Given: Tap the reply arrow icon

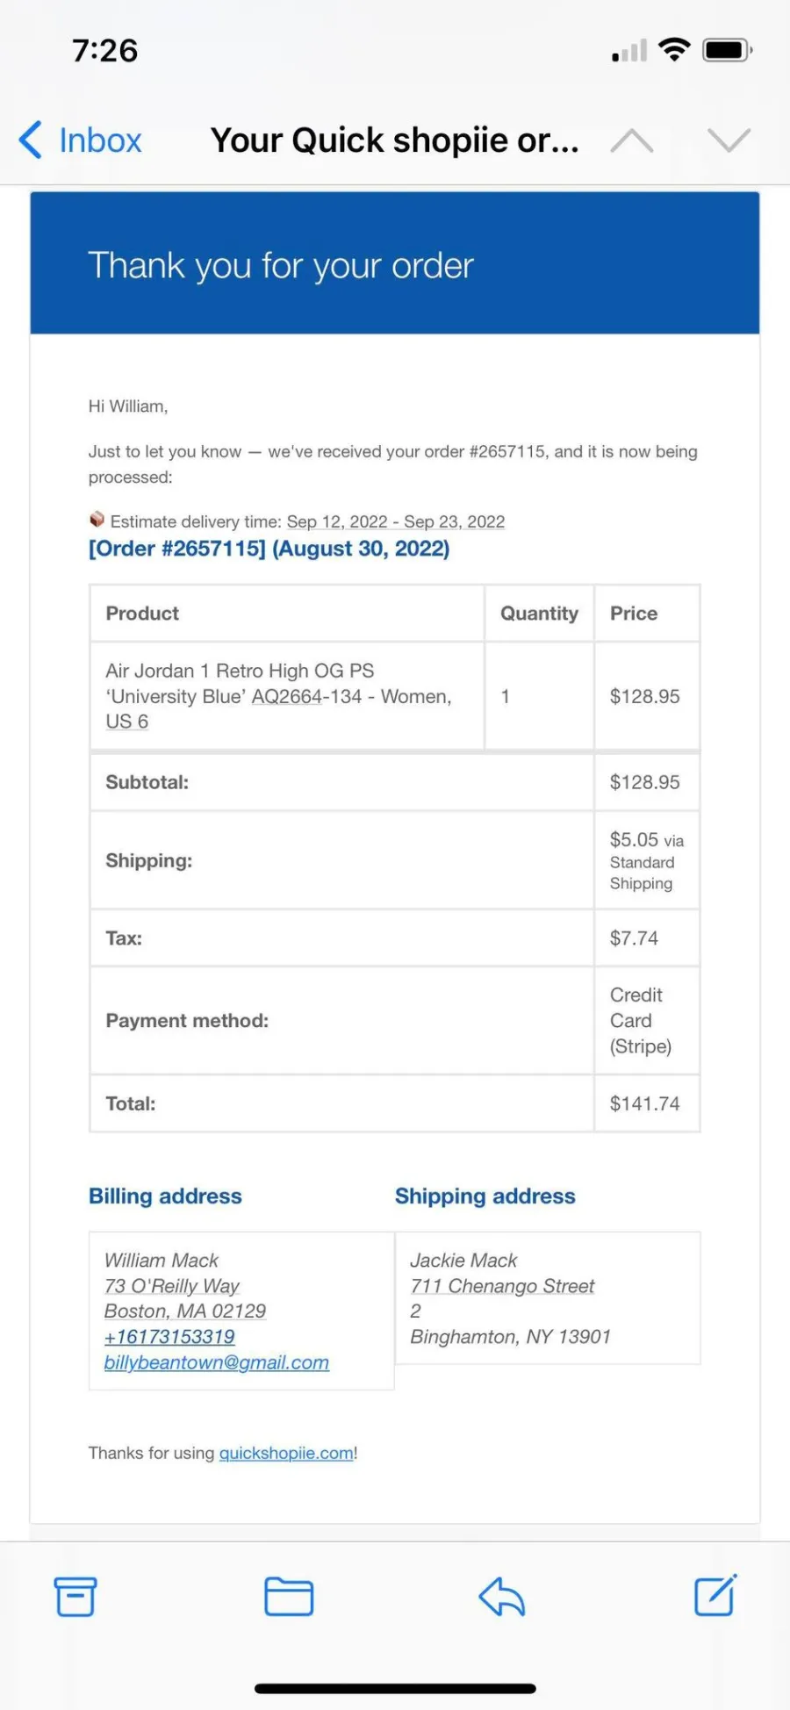Looking at the screenshot, I should coord(502,1596).
